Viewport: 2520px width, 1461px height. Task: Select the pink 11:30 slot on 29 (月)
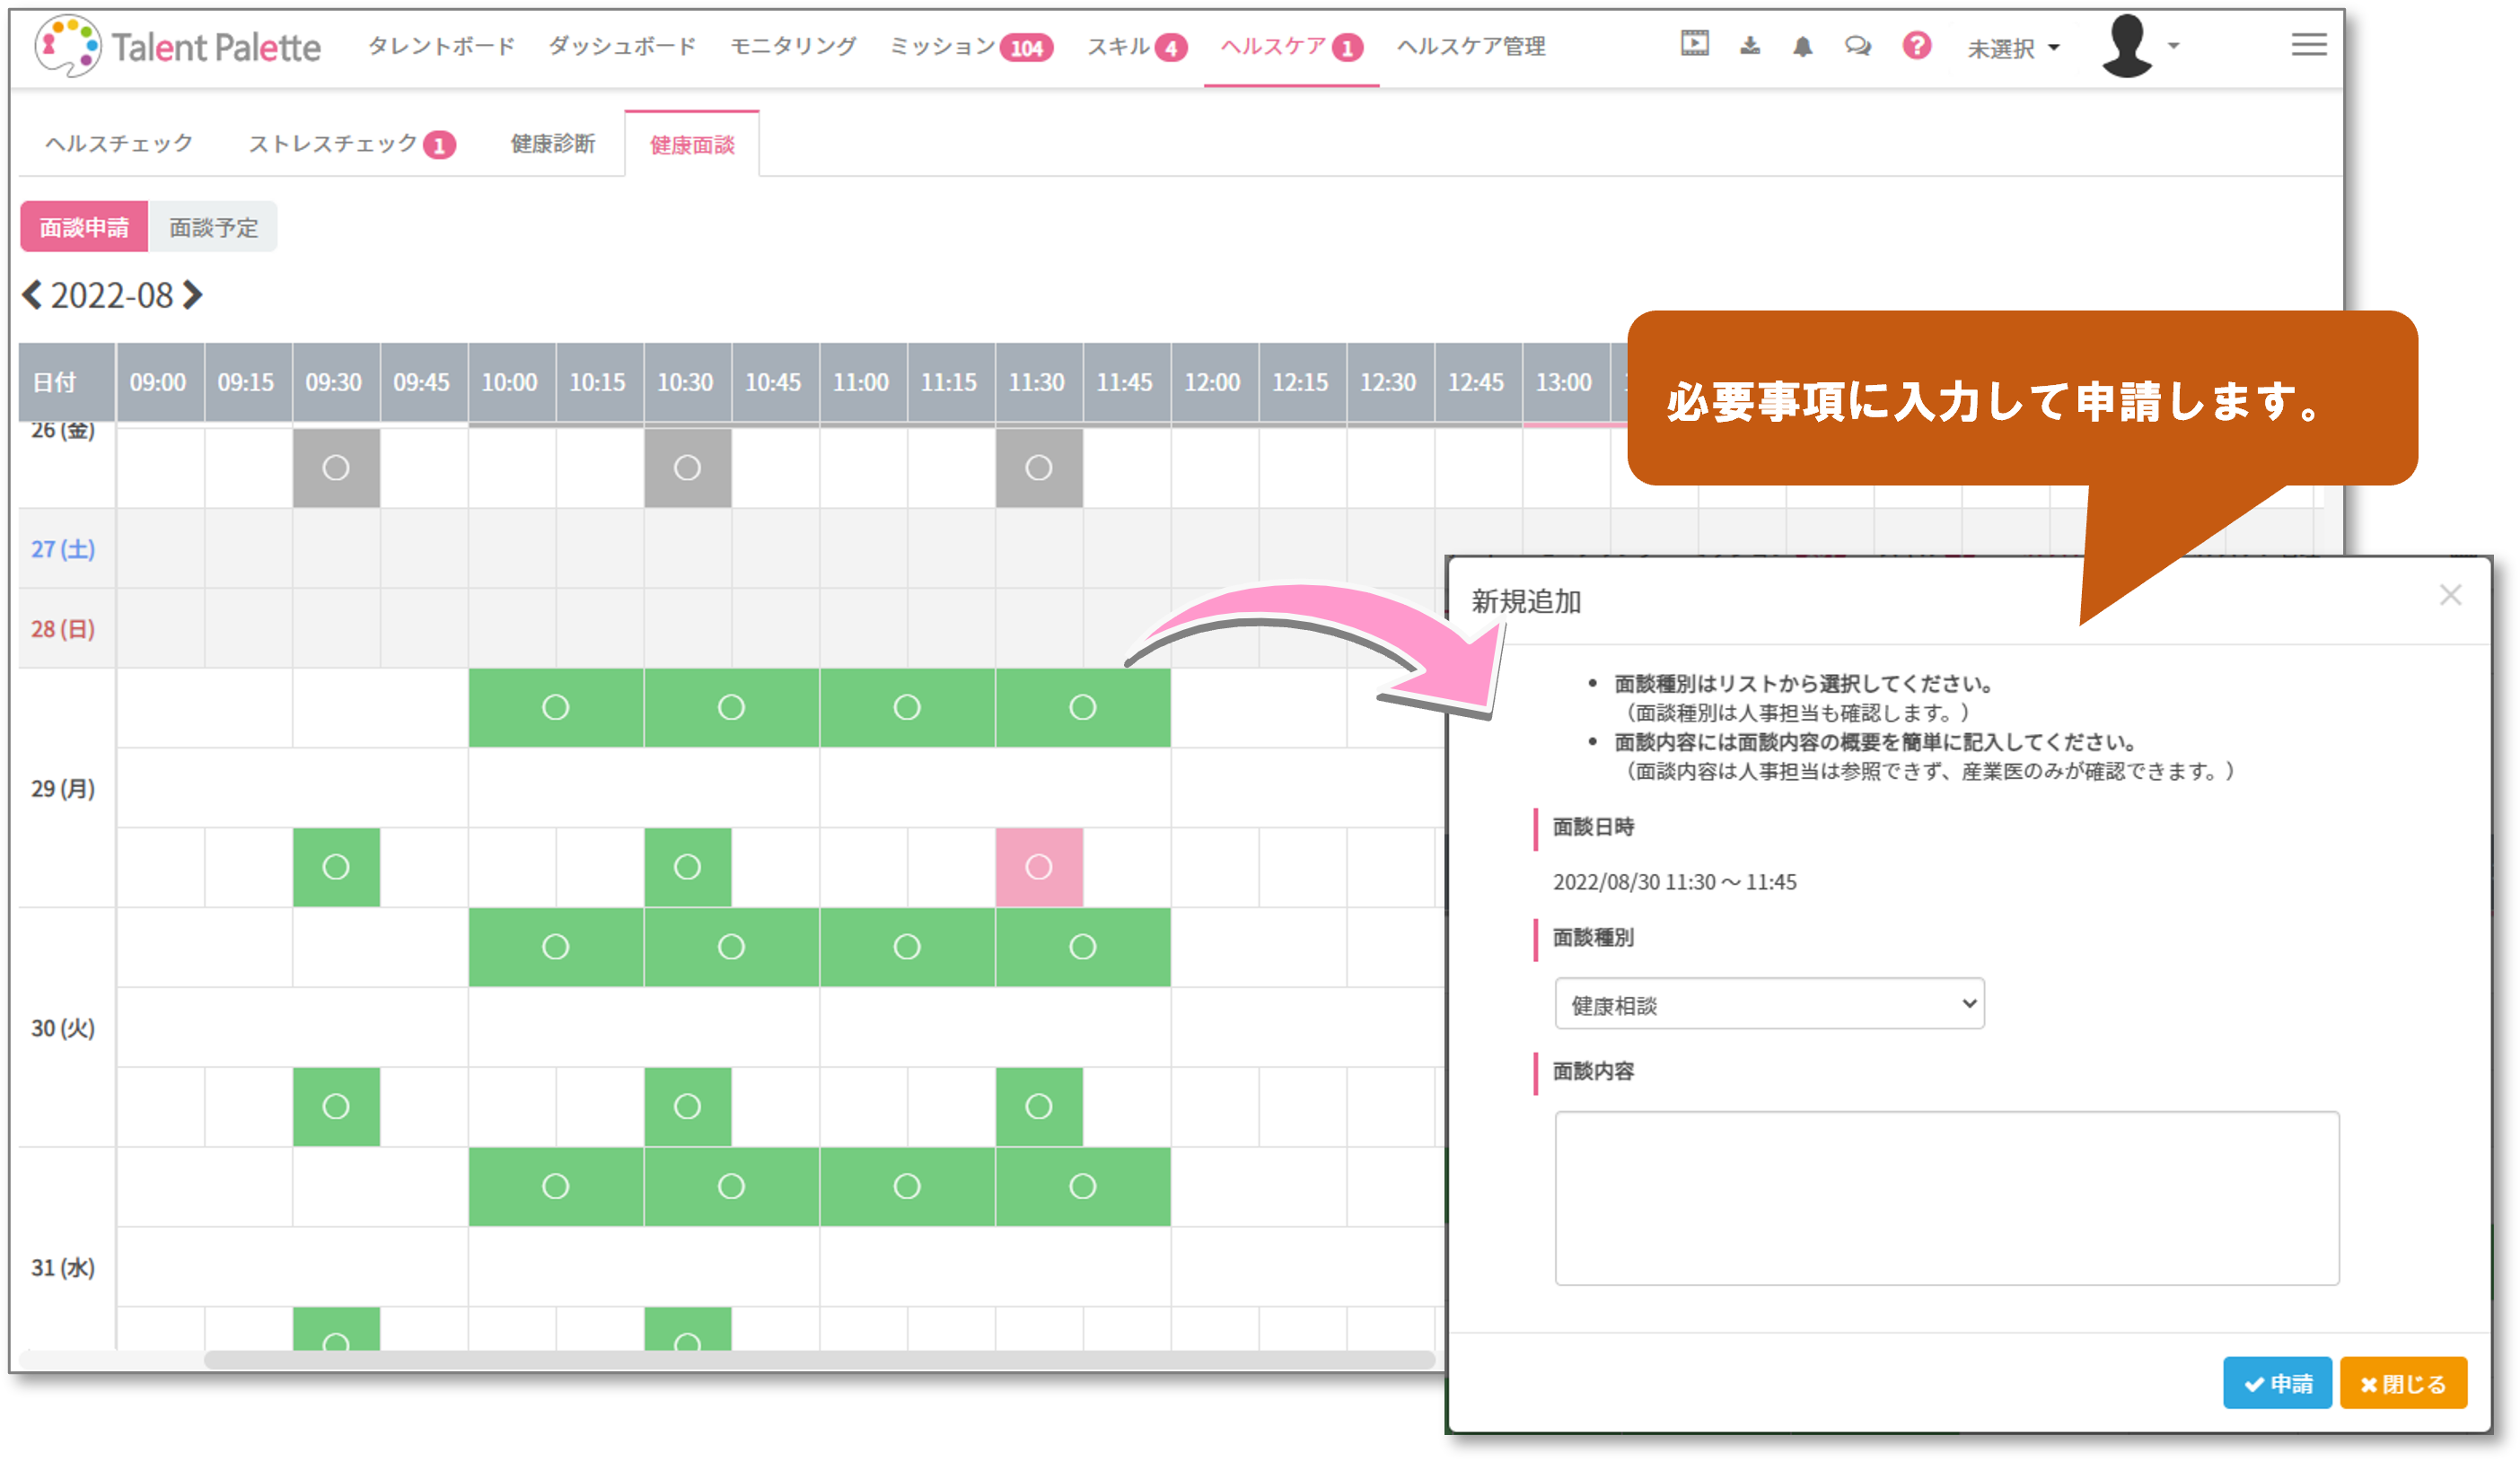1038,868
